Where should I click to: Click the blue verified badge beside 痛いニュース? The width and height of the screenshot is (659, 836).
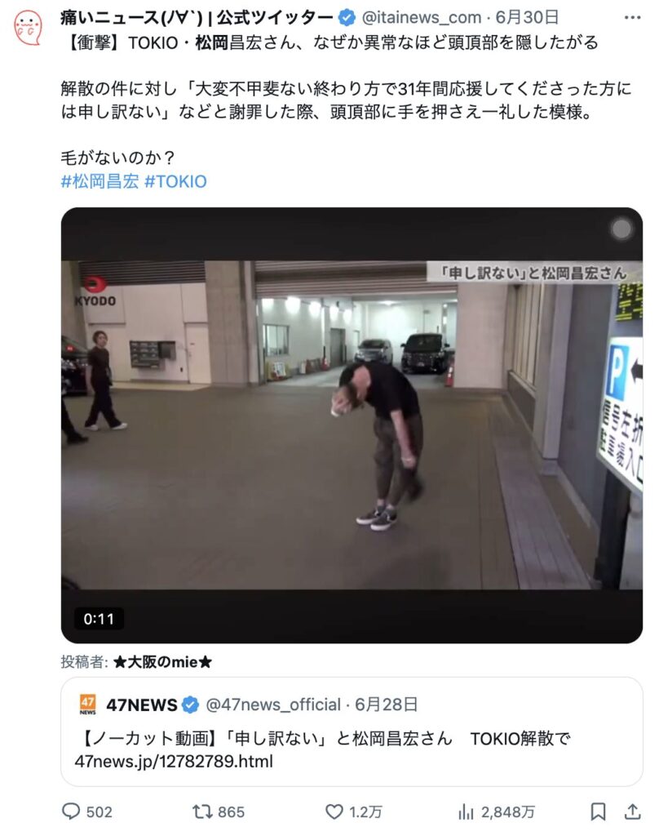point(347,18)
